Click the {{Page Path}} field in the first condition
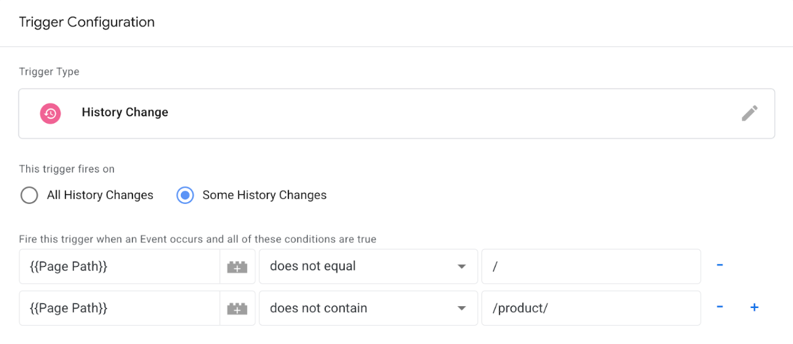The height and width of the screenshot is (344, 793). click(x=119, y=267)
